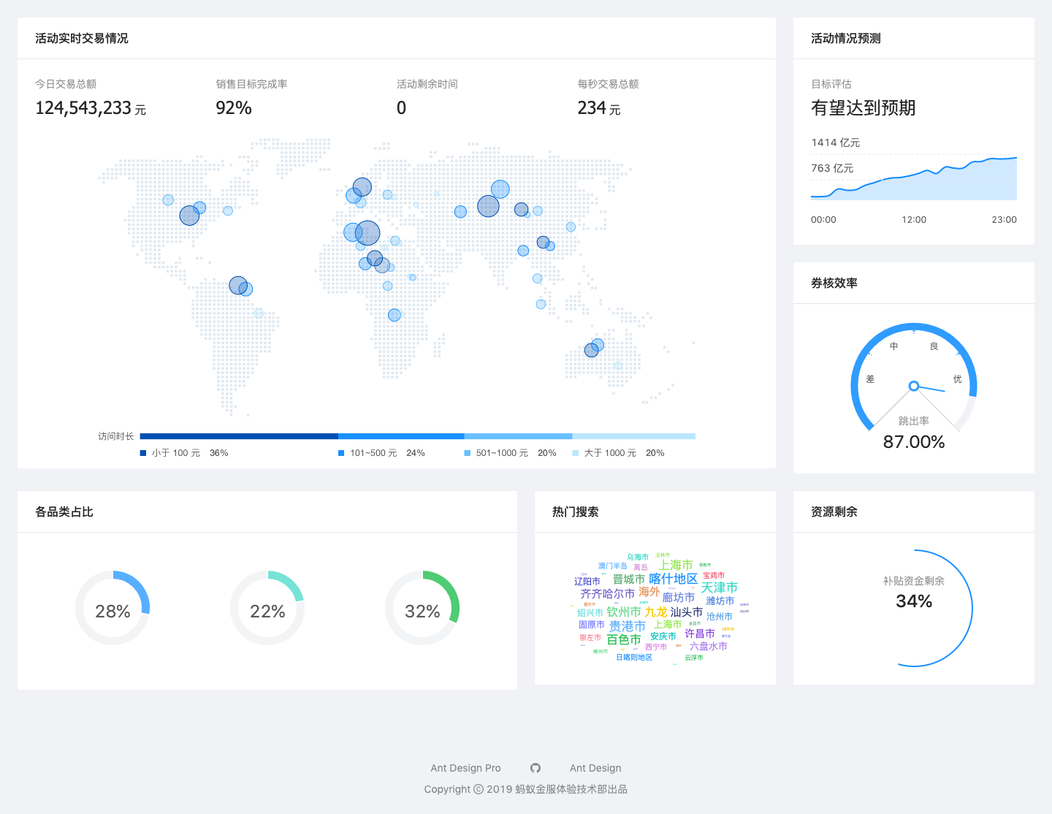Image resolution: width=1052 pixels, height=814 pixels.
Task: Click the 234 元 per-second total value
Action: [x=599, y=108]
